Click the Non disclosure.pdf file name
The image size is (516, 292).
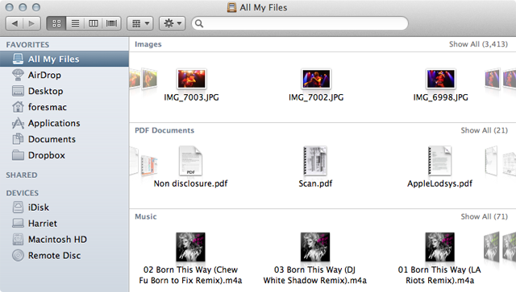tap(190, 183)
